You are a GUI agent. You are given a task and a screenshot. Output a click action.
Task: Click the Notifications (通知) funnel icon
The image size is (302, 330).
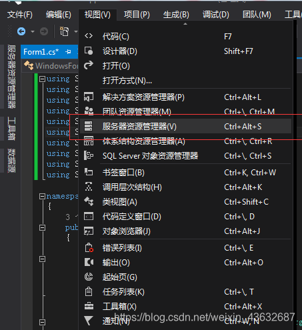click(89, 321)
